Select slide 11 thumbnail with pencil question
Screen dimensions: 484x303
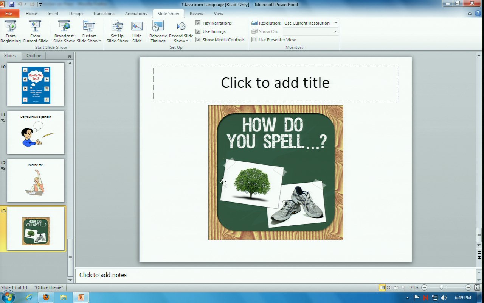point(36,132)
